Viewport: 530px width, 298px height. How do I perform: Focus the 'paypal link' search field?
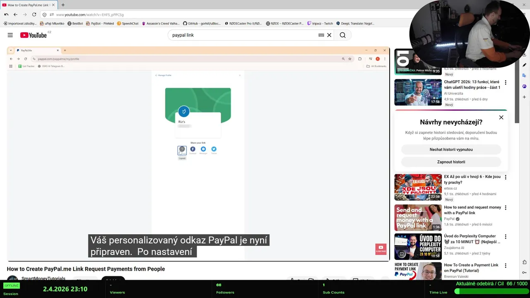242,35
